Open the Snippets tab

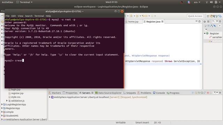130,93
